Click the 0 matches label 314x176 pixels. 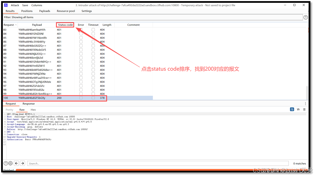tap(300, 163)
